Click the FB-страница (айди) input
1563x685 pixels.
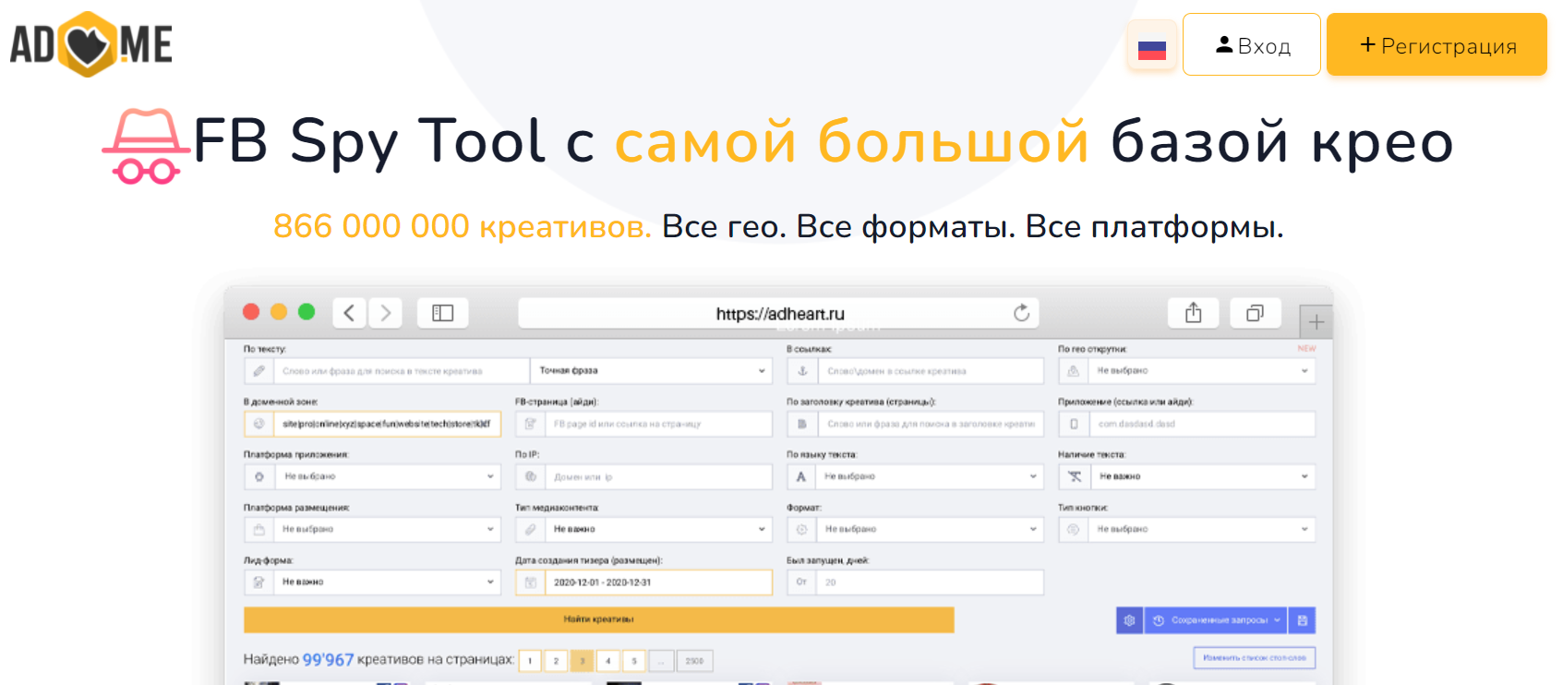point(658,424)
